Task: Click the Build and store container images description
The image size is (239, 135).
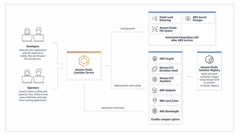Action: [209, 80]
